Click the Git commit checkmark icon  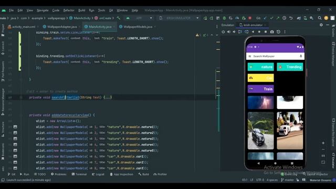[x=271, y=18]
